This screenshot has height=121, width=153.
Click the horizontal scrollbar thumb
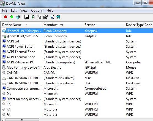point(22,120)
